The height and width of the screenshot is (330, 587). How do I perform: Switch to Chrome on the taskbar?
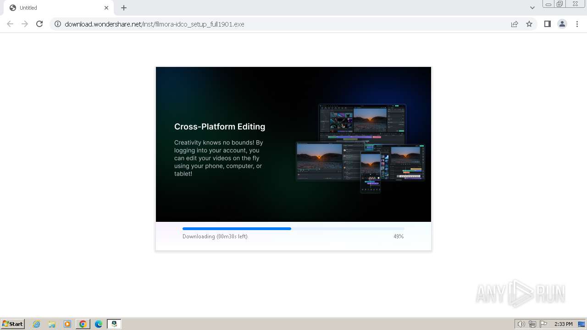(x=83, y=324)
